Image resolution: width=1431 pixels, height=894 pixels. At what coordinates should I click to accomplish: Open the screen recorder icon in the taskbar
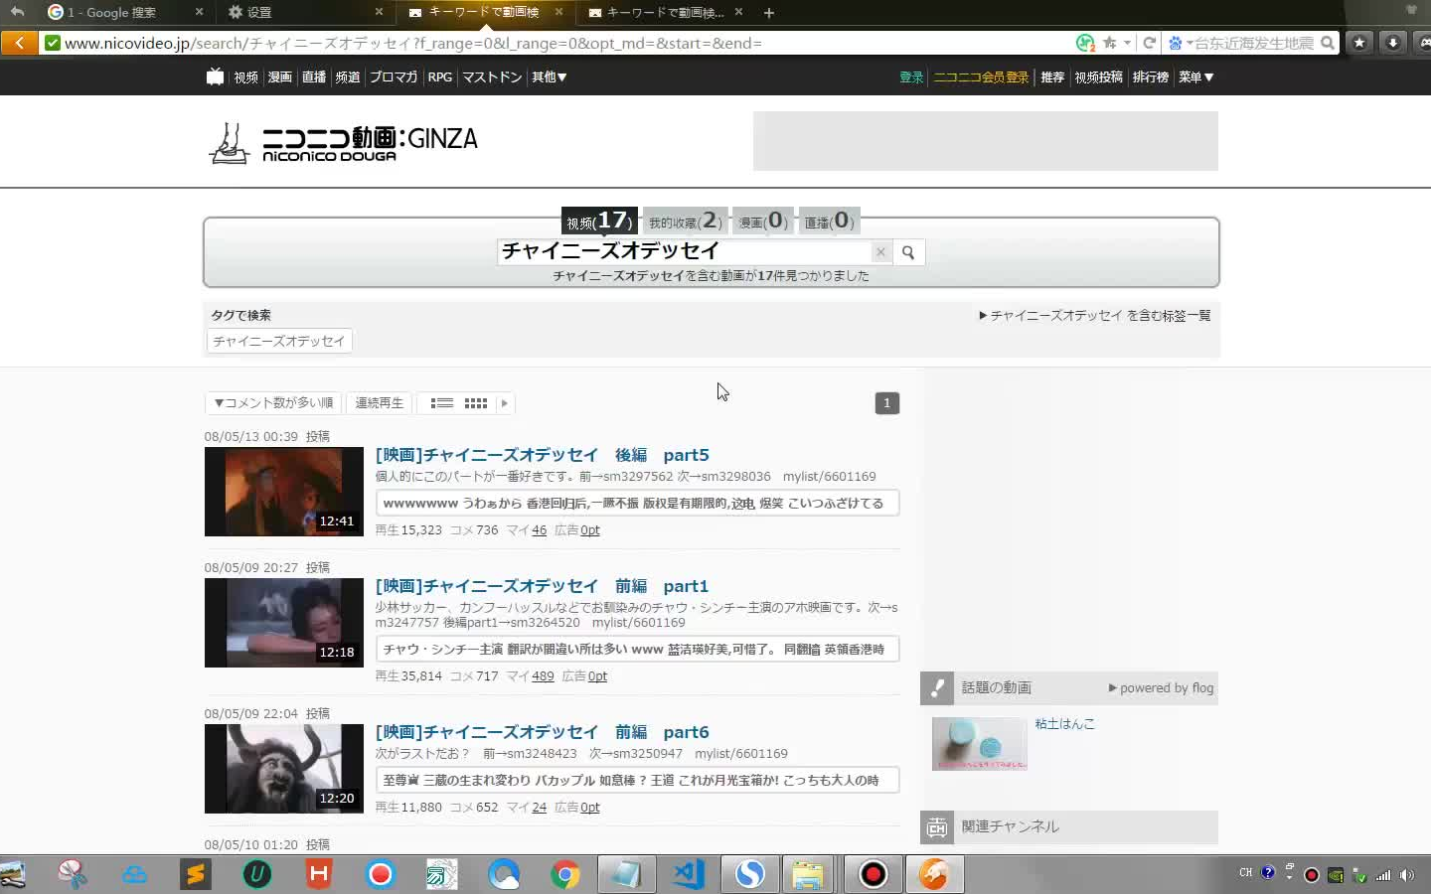coord(873,874)
